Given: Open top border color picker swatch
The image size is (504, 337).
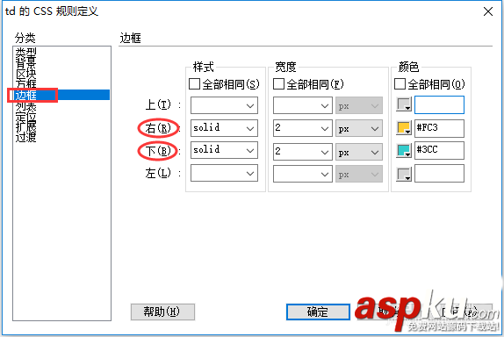Looking at the screenshot, I should (404, 104).
